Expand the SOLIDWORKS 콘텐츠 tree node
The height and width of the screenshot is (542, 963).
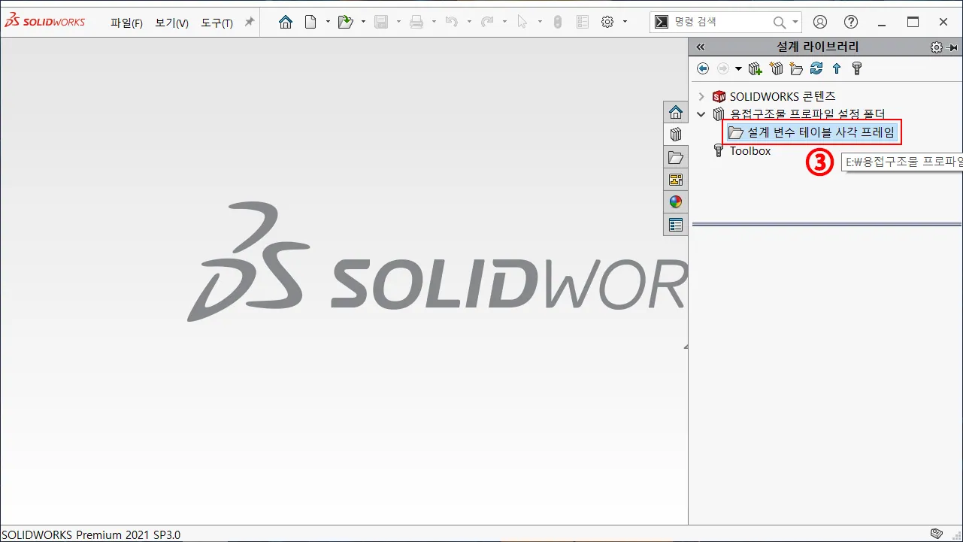(x=701, y=96)
